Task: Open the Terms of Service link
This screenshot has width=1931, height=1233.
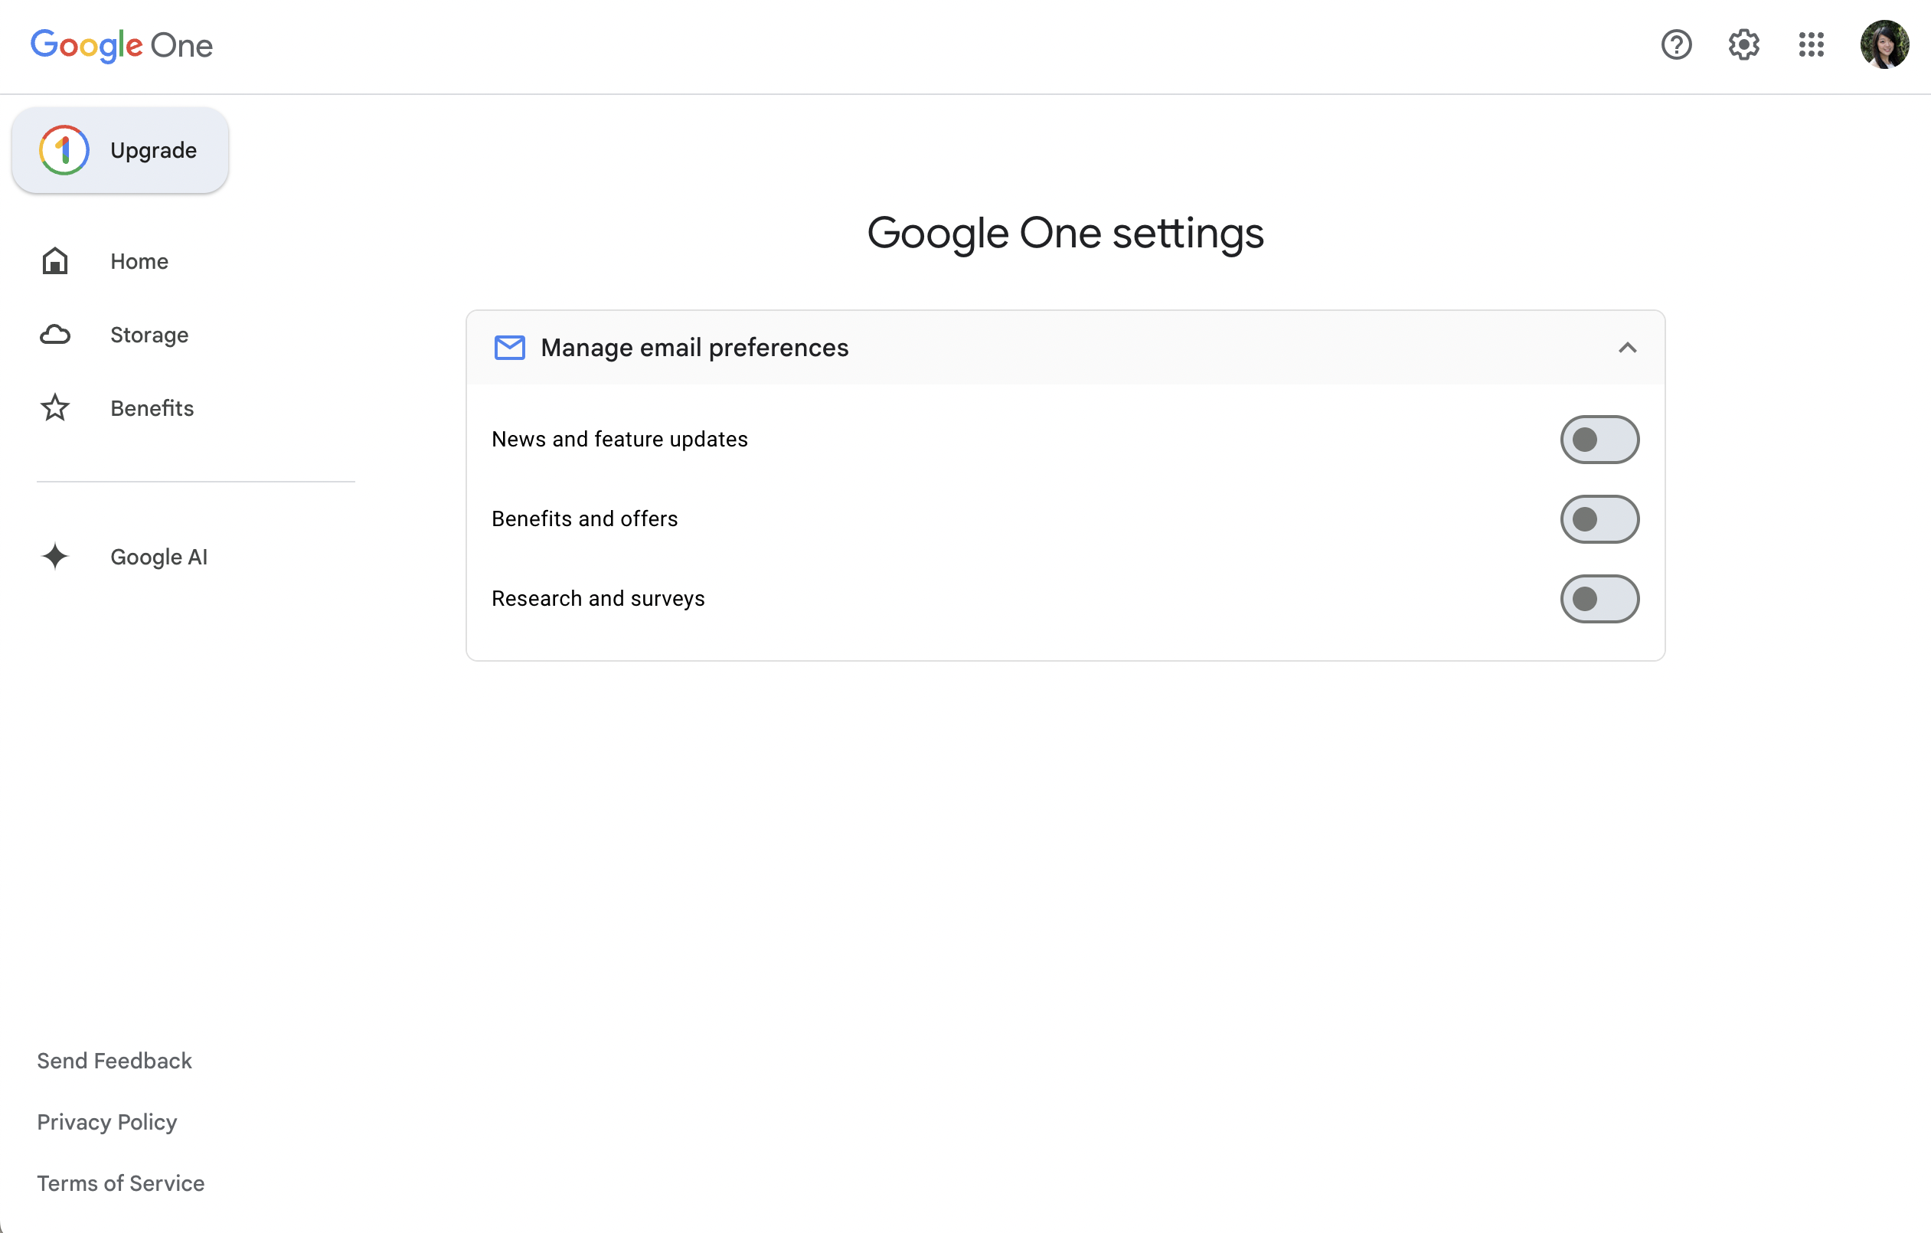Action: point(121,1183)
